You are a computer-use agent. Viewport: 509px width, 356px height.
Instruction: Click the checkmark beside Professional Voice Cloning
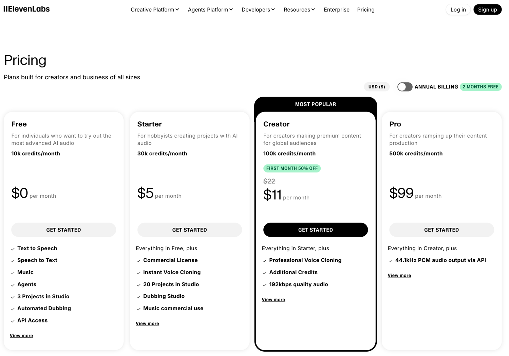pos(265,260)
